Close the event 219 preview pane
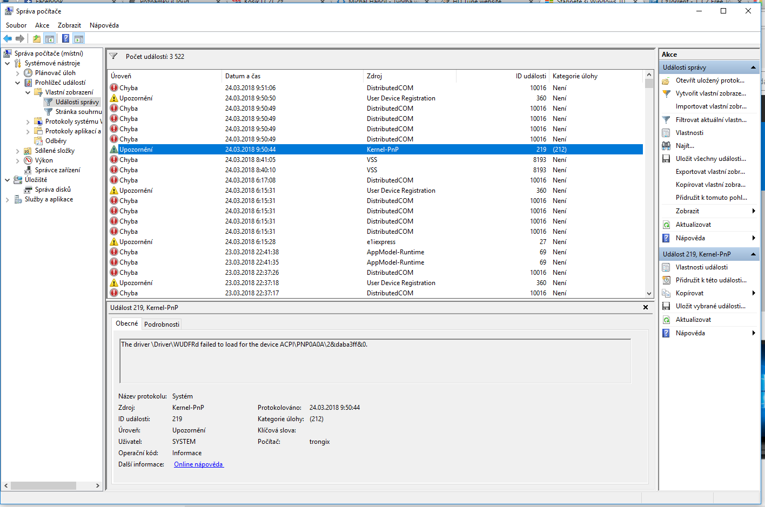This screenshot has height=507, width=765. pyautogui.click(x=645, y=307)
